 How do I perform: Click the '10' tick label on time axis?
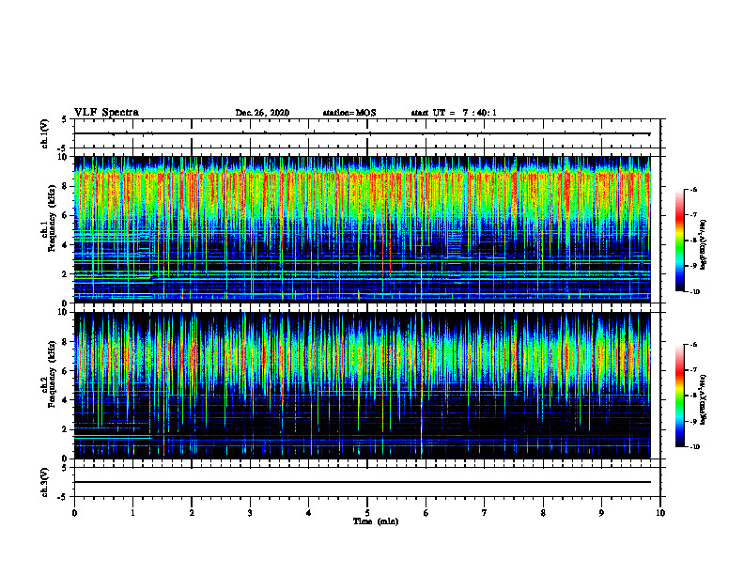(x=660, y=513)
